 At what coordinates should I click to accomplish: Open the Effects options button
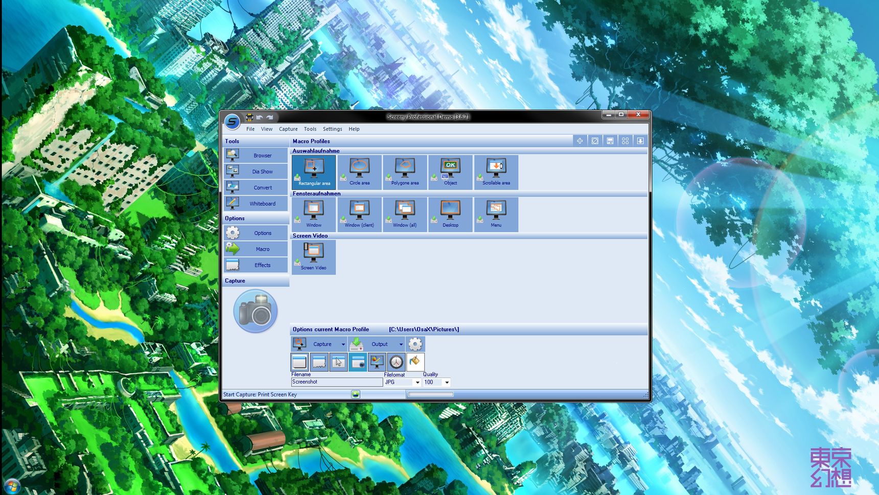click(256, 265)
